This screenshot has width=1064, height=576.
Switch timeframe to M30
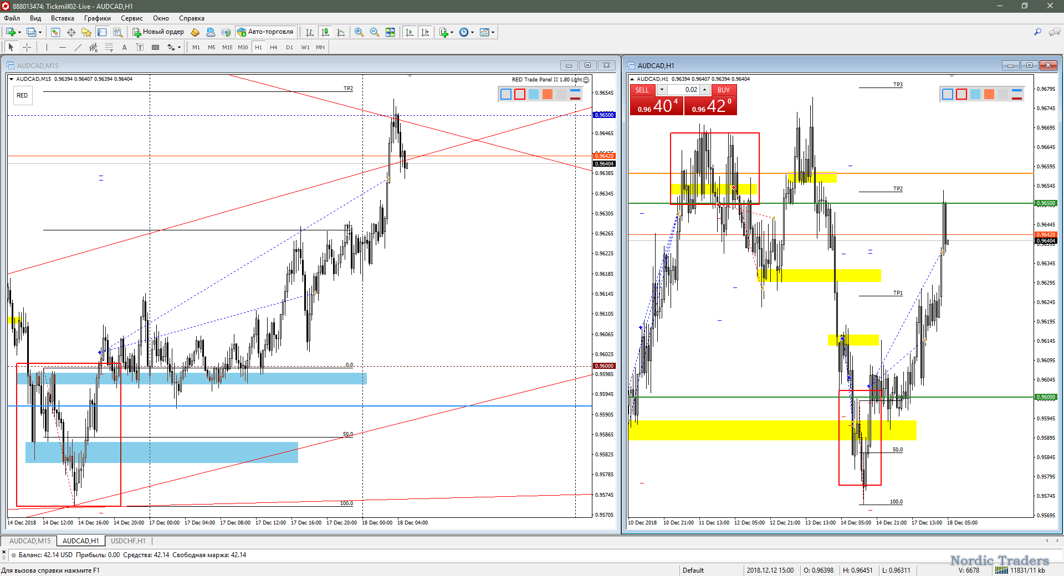point(243,48)
